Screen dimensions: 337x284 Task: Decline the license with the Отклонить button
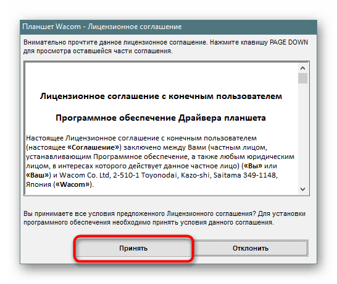[x=251, y=248]
